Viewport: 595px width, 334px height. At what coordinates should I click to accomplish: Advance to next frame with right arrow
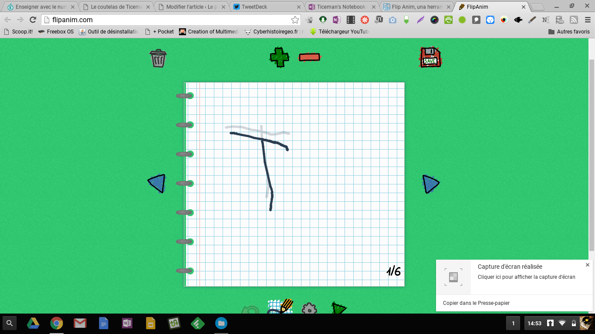pos(430,184)
